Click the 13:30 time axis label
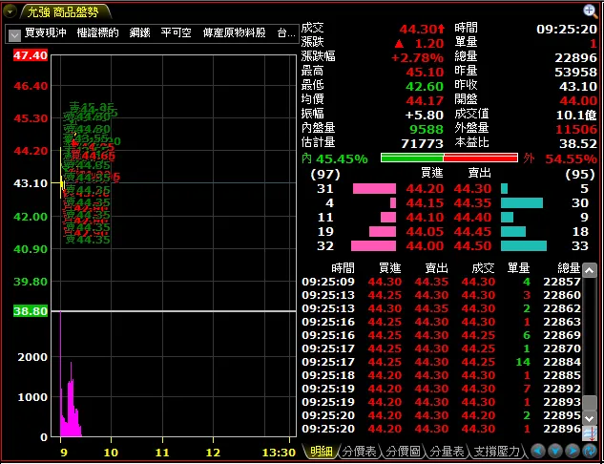Viewport: 604px width, 464px height. pyautogui.click(x=280, y=452)
